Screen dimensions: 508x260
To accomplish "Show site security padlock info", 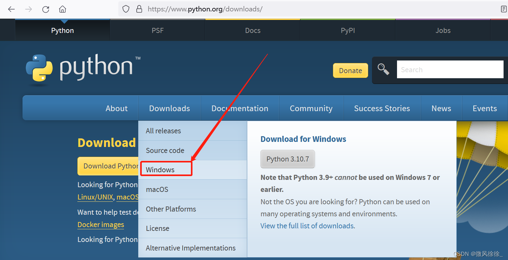I will point(139,9).
